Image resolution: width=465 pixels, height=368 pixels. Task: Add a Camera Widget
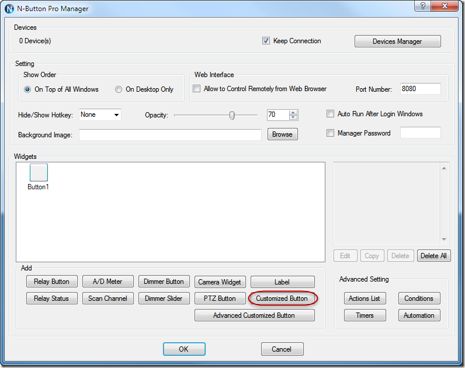tap(220, 282)
